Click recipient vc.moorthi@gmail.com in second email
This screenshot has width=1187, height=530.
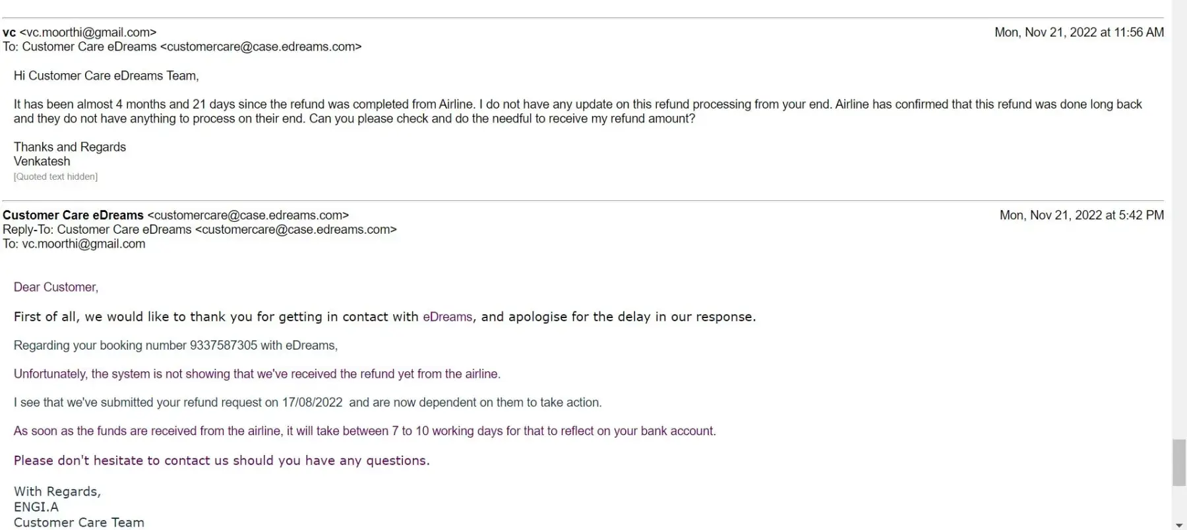coord(83,244)
